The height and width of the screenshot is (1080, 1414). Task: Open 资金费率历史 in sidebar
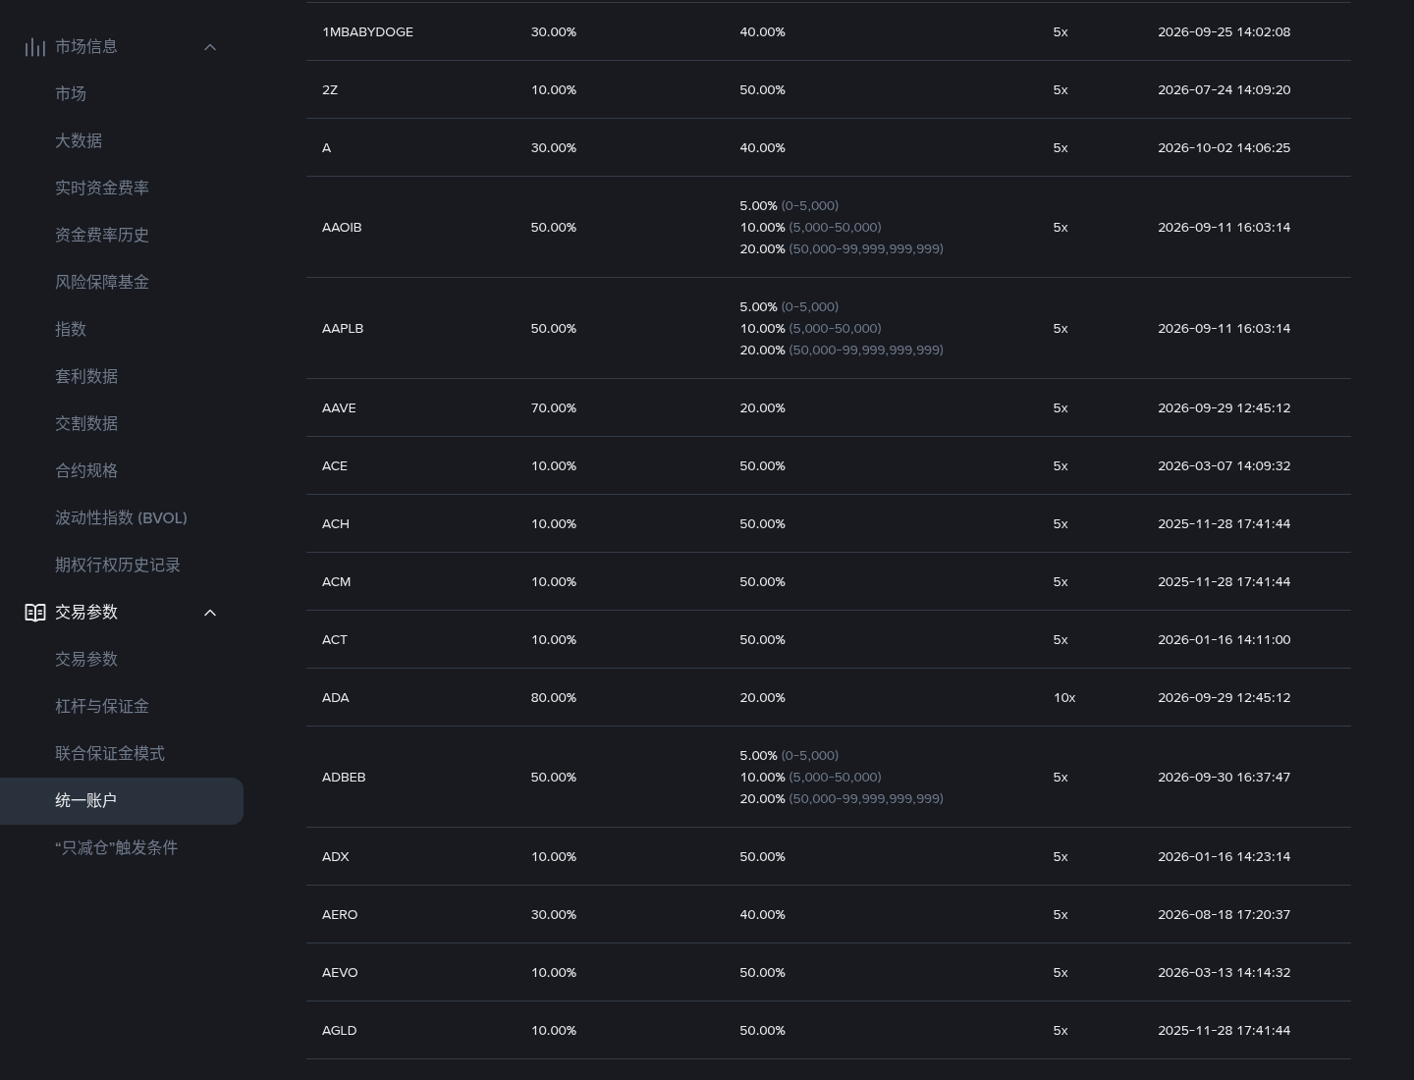102,236
